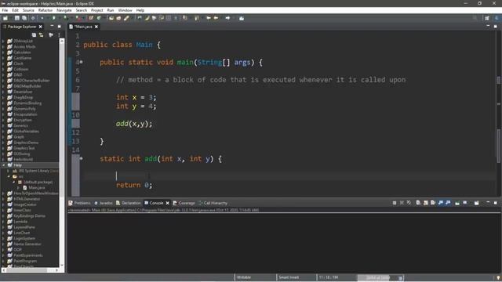The height and width of the screenshot is (282, 502).
Task: Maximize the editor area
Action: click(x=495, y=26)
